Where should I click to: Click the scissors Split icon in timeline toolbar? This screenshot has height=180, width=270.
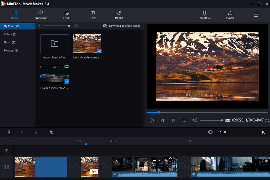pyautogui.click(x=51, y=132)
